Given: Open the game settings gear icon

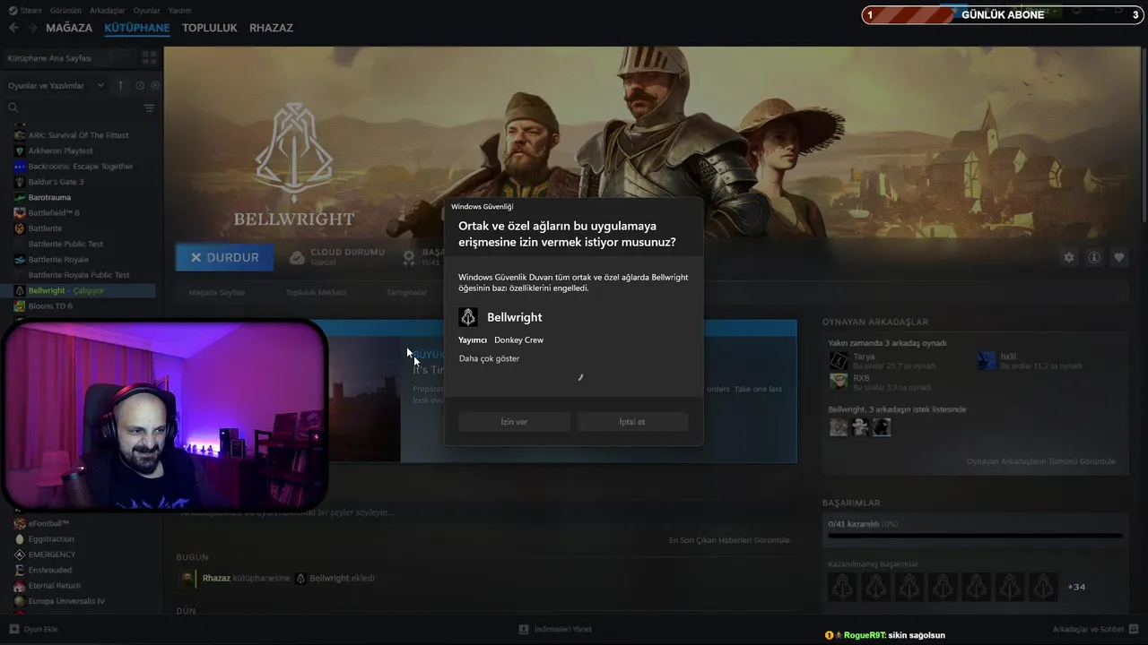Looking at the screenshot, I should 1068,257.
